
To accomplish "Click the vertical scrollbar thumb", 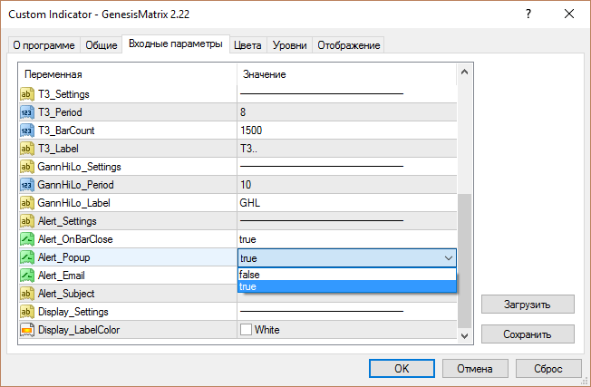I will click(464, 261).
